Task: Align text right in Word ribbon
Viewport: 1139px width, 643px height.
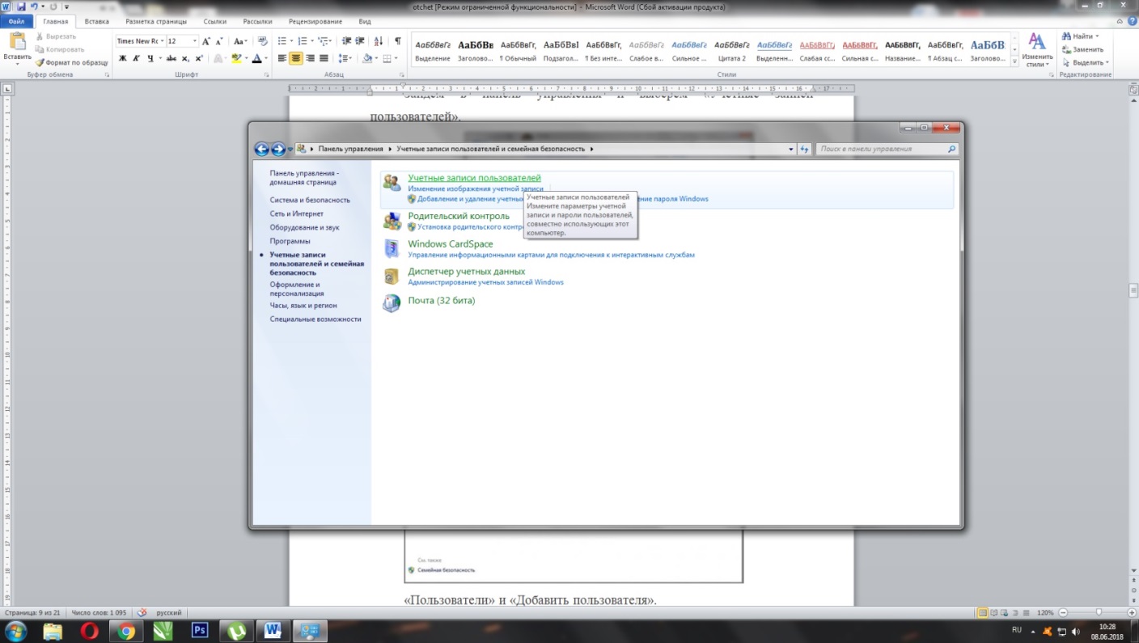Action: 310,58
